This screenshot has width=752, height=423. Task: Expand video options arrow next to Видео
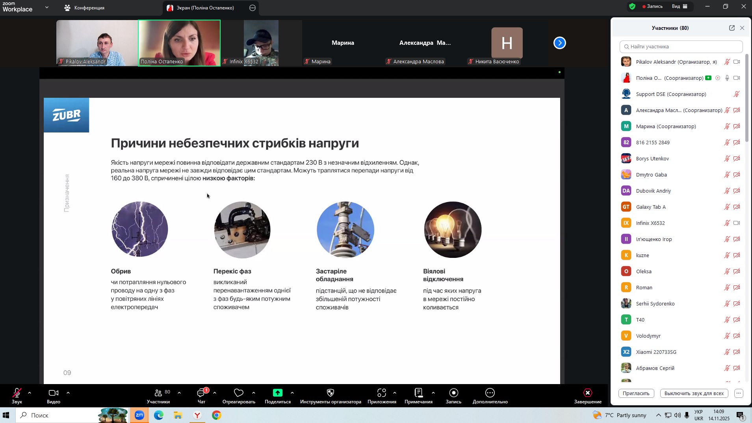[68, 393]
